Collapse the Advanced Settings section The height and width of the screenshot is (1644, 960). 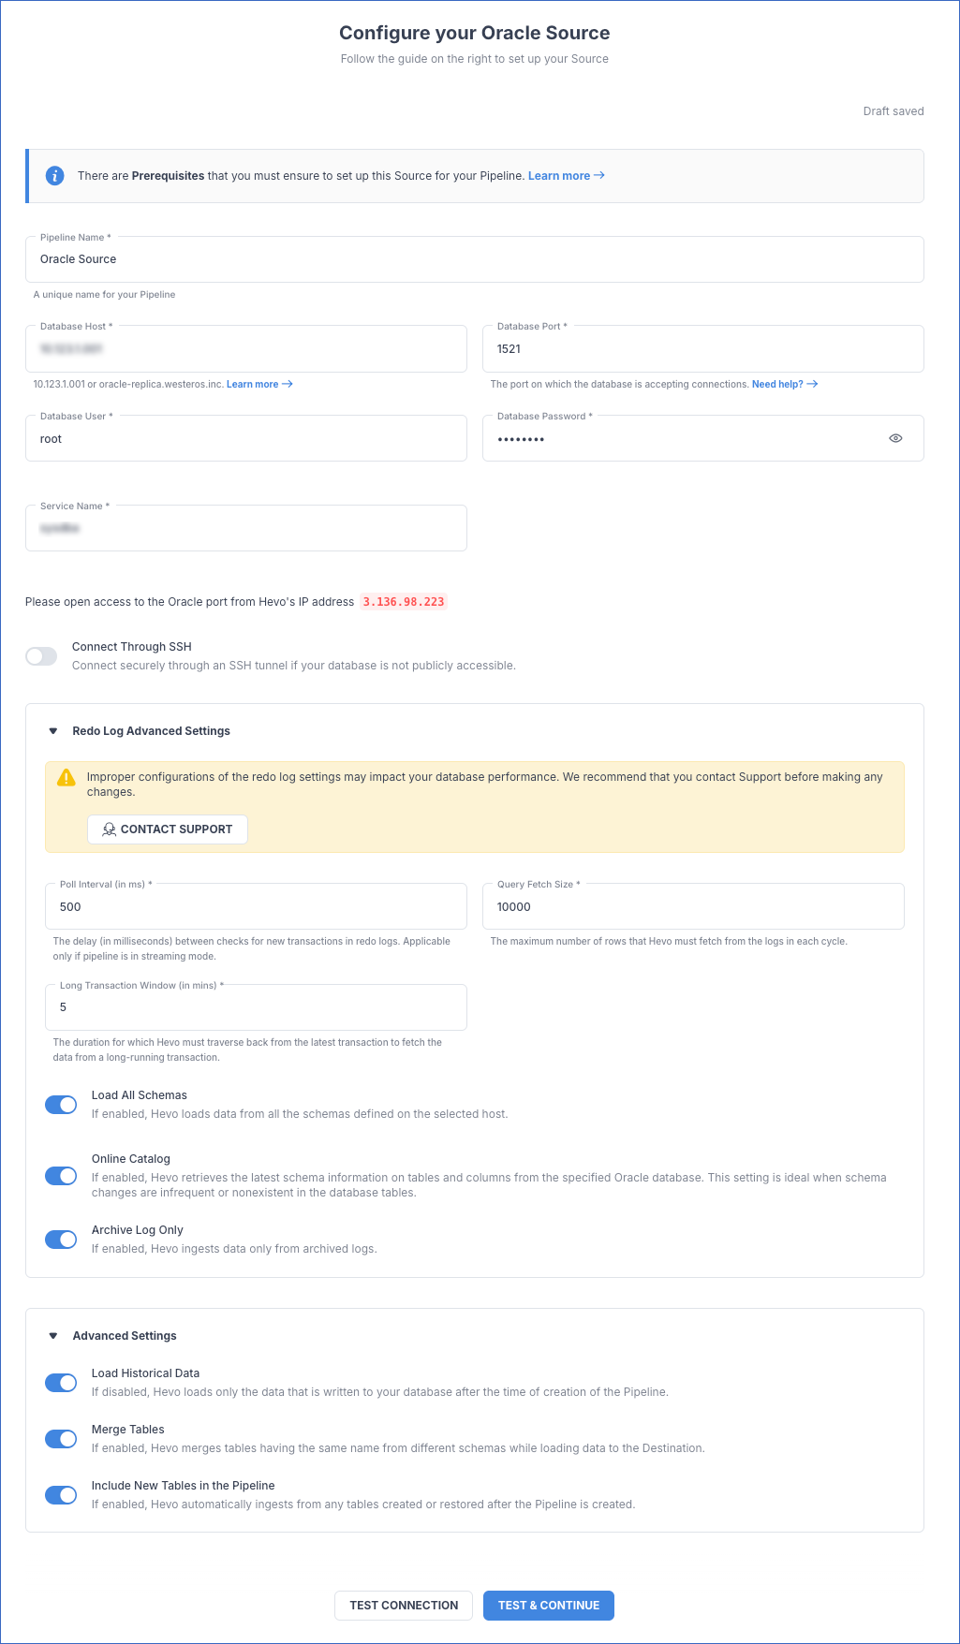point(53,1336)
